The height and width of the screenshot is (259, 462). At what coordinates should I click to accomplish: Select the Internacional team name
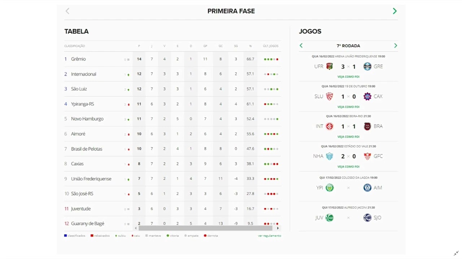point(84,74)
